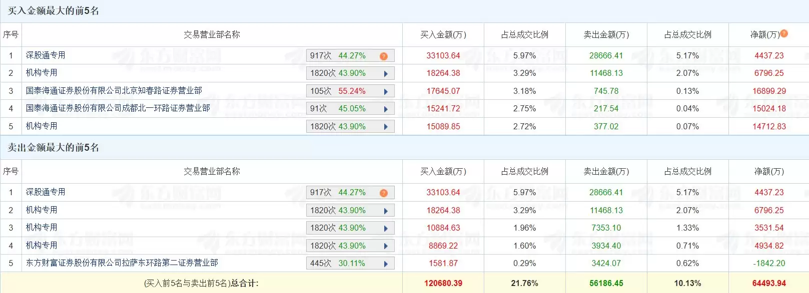
Task: Click the 91次 45.05% stat box
Action: 350,108
